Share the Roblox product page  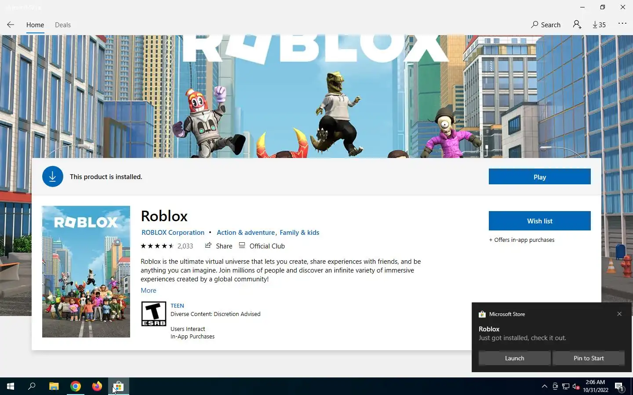point(218,246)
